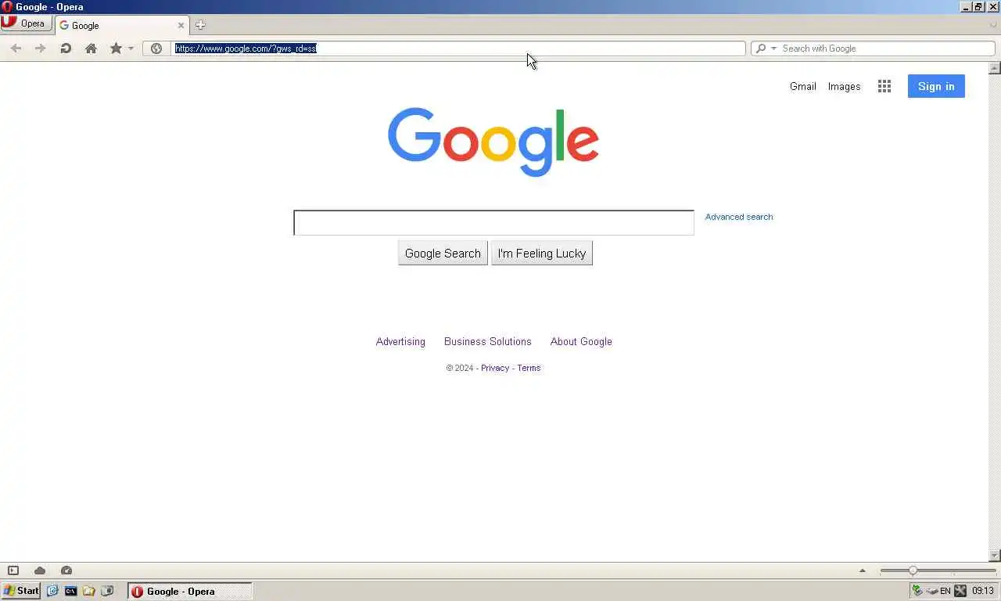The width and height of the screenshot is (1001, 601).
Task: Click the page scrollbar up arrow
Action: (x=995, y=68)
